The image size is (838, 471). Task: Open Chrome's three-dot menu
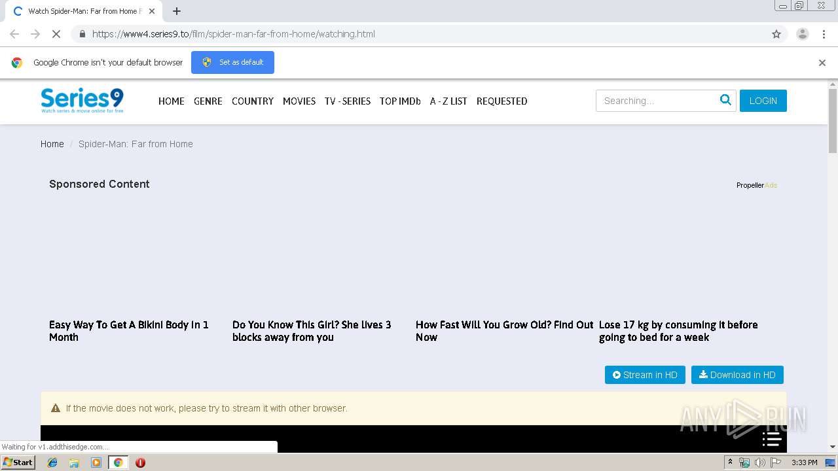pyautogui.click(x=824, y=34)
